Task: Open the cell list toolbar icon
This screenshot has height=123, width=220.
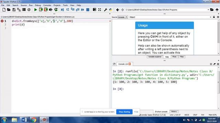Action: (24, 10)
